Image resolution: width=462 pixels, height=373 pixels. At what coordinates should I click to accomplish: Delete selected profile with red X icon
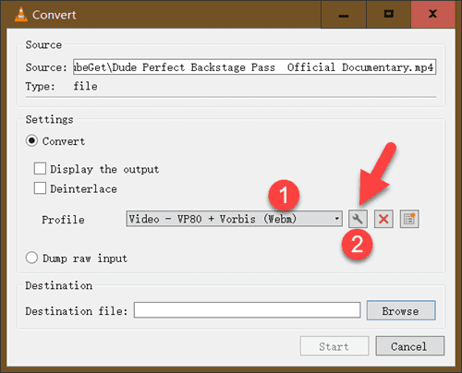pyautogui.click(x=383, y=219)
